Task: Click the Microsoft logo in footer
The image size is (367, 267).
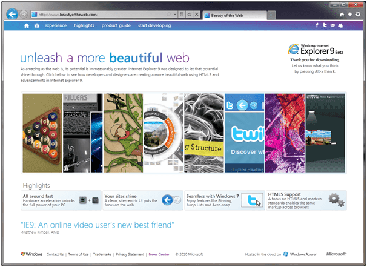Action: [336, 254]
